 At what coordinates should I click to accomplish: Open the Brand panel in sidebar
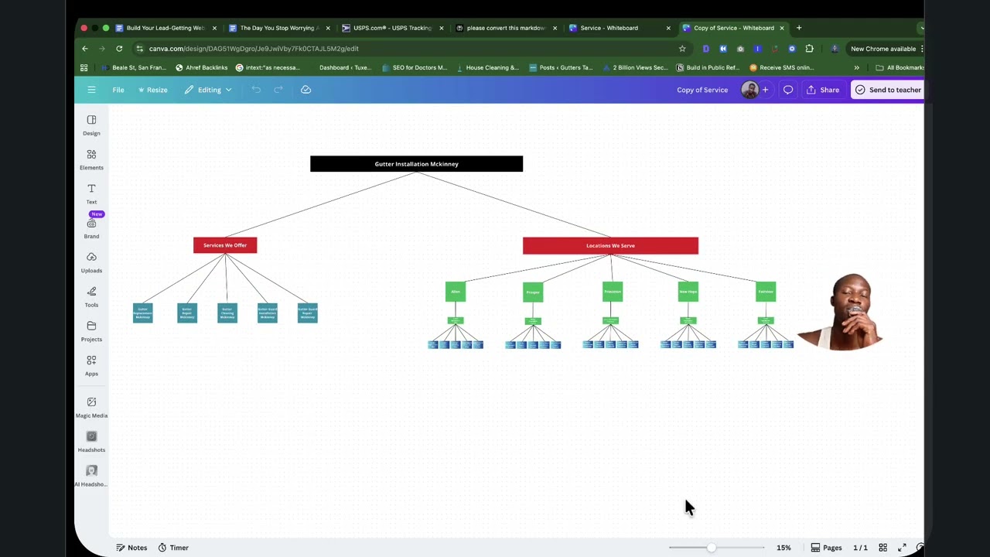click(x=91, y=228)
